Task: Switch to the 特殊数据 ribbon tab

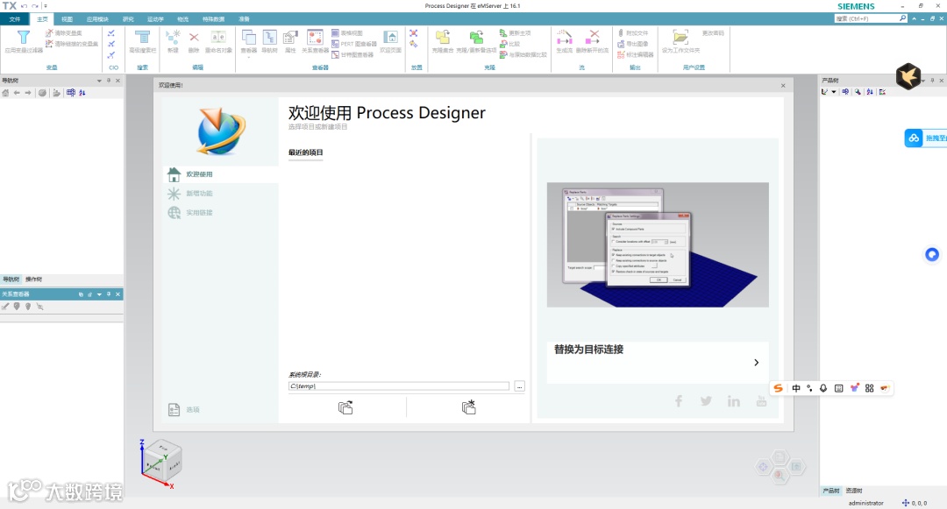Action: coord(213,19)
